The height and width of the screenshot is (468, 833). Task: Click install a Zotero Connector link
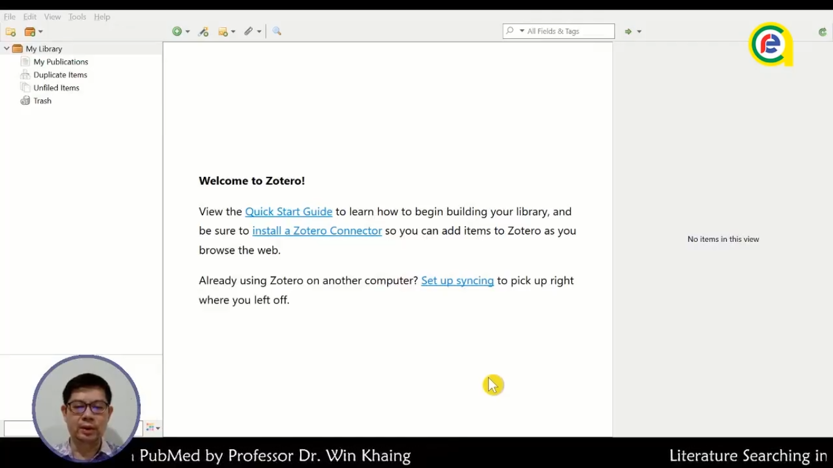coord(317,230)
